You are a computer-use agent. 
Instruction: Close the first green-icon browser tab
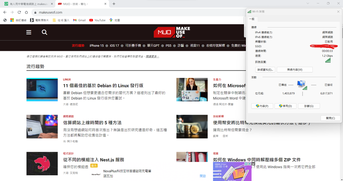(52, 4)
